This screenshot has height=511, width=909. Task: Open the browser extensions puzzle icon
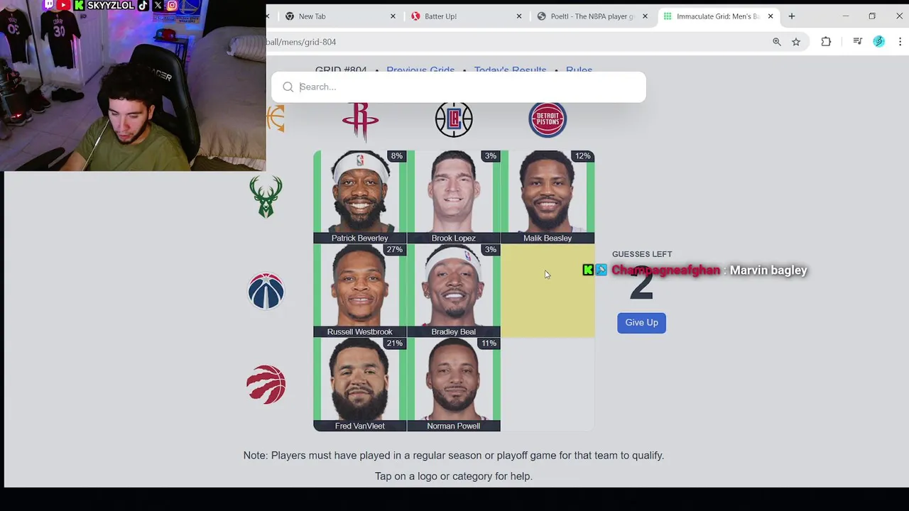(x=826, y=42)
